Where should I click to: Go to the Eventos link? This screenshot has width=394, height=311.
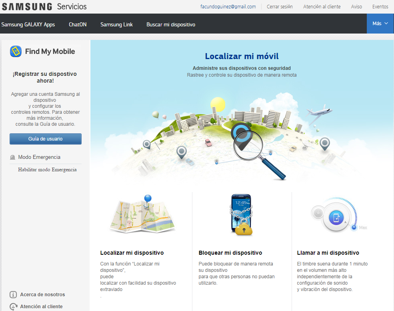(380, 7)
